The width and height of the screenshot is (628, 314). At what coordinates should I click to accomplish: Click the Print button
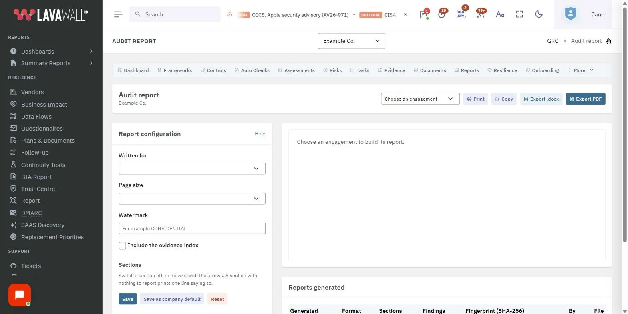click(x=475, y=99)
